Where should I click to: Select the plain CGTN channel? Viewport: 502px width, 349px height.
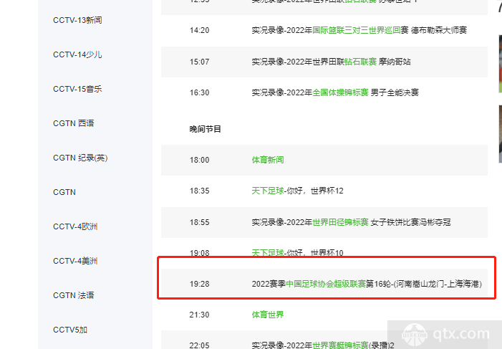click(64, 192)
